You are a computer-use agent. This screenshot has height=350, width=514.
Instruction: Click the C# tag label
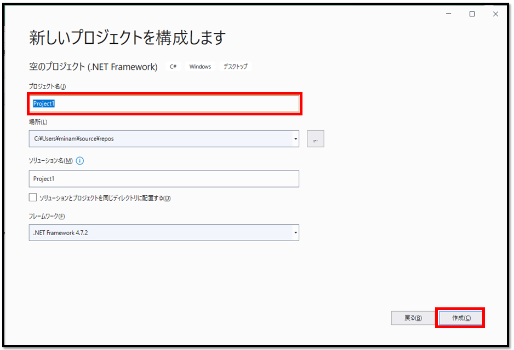point(173,66)
